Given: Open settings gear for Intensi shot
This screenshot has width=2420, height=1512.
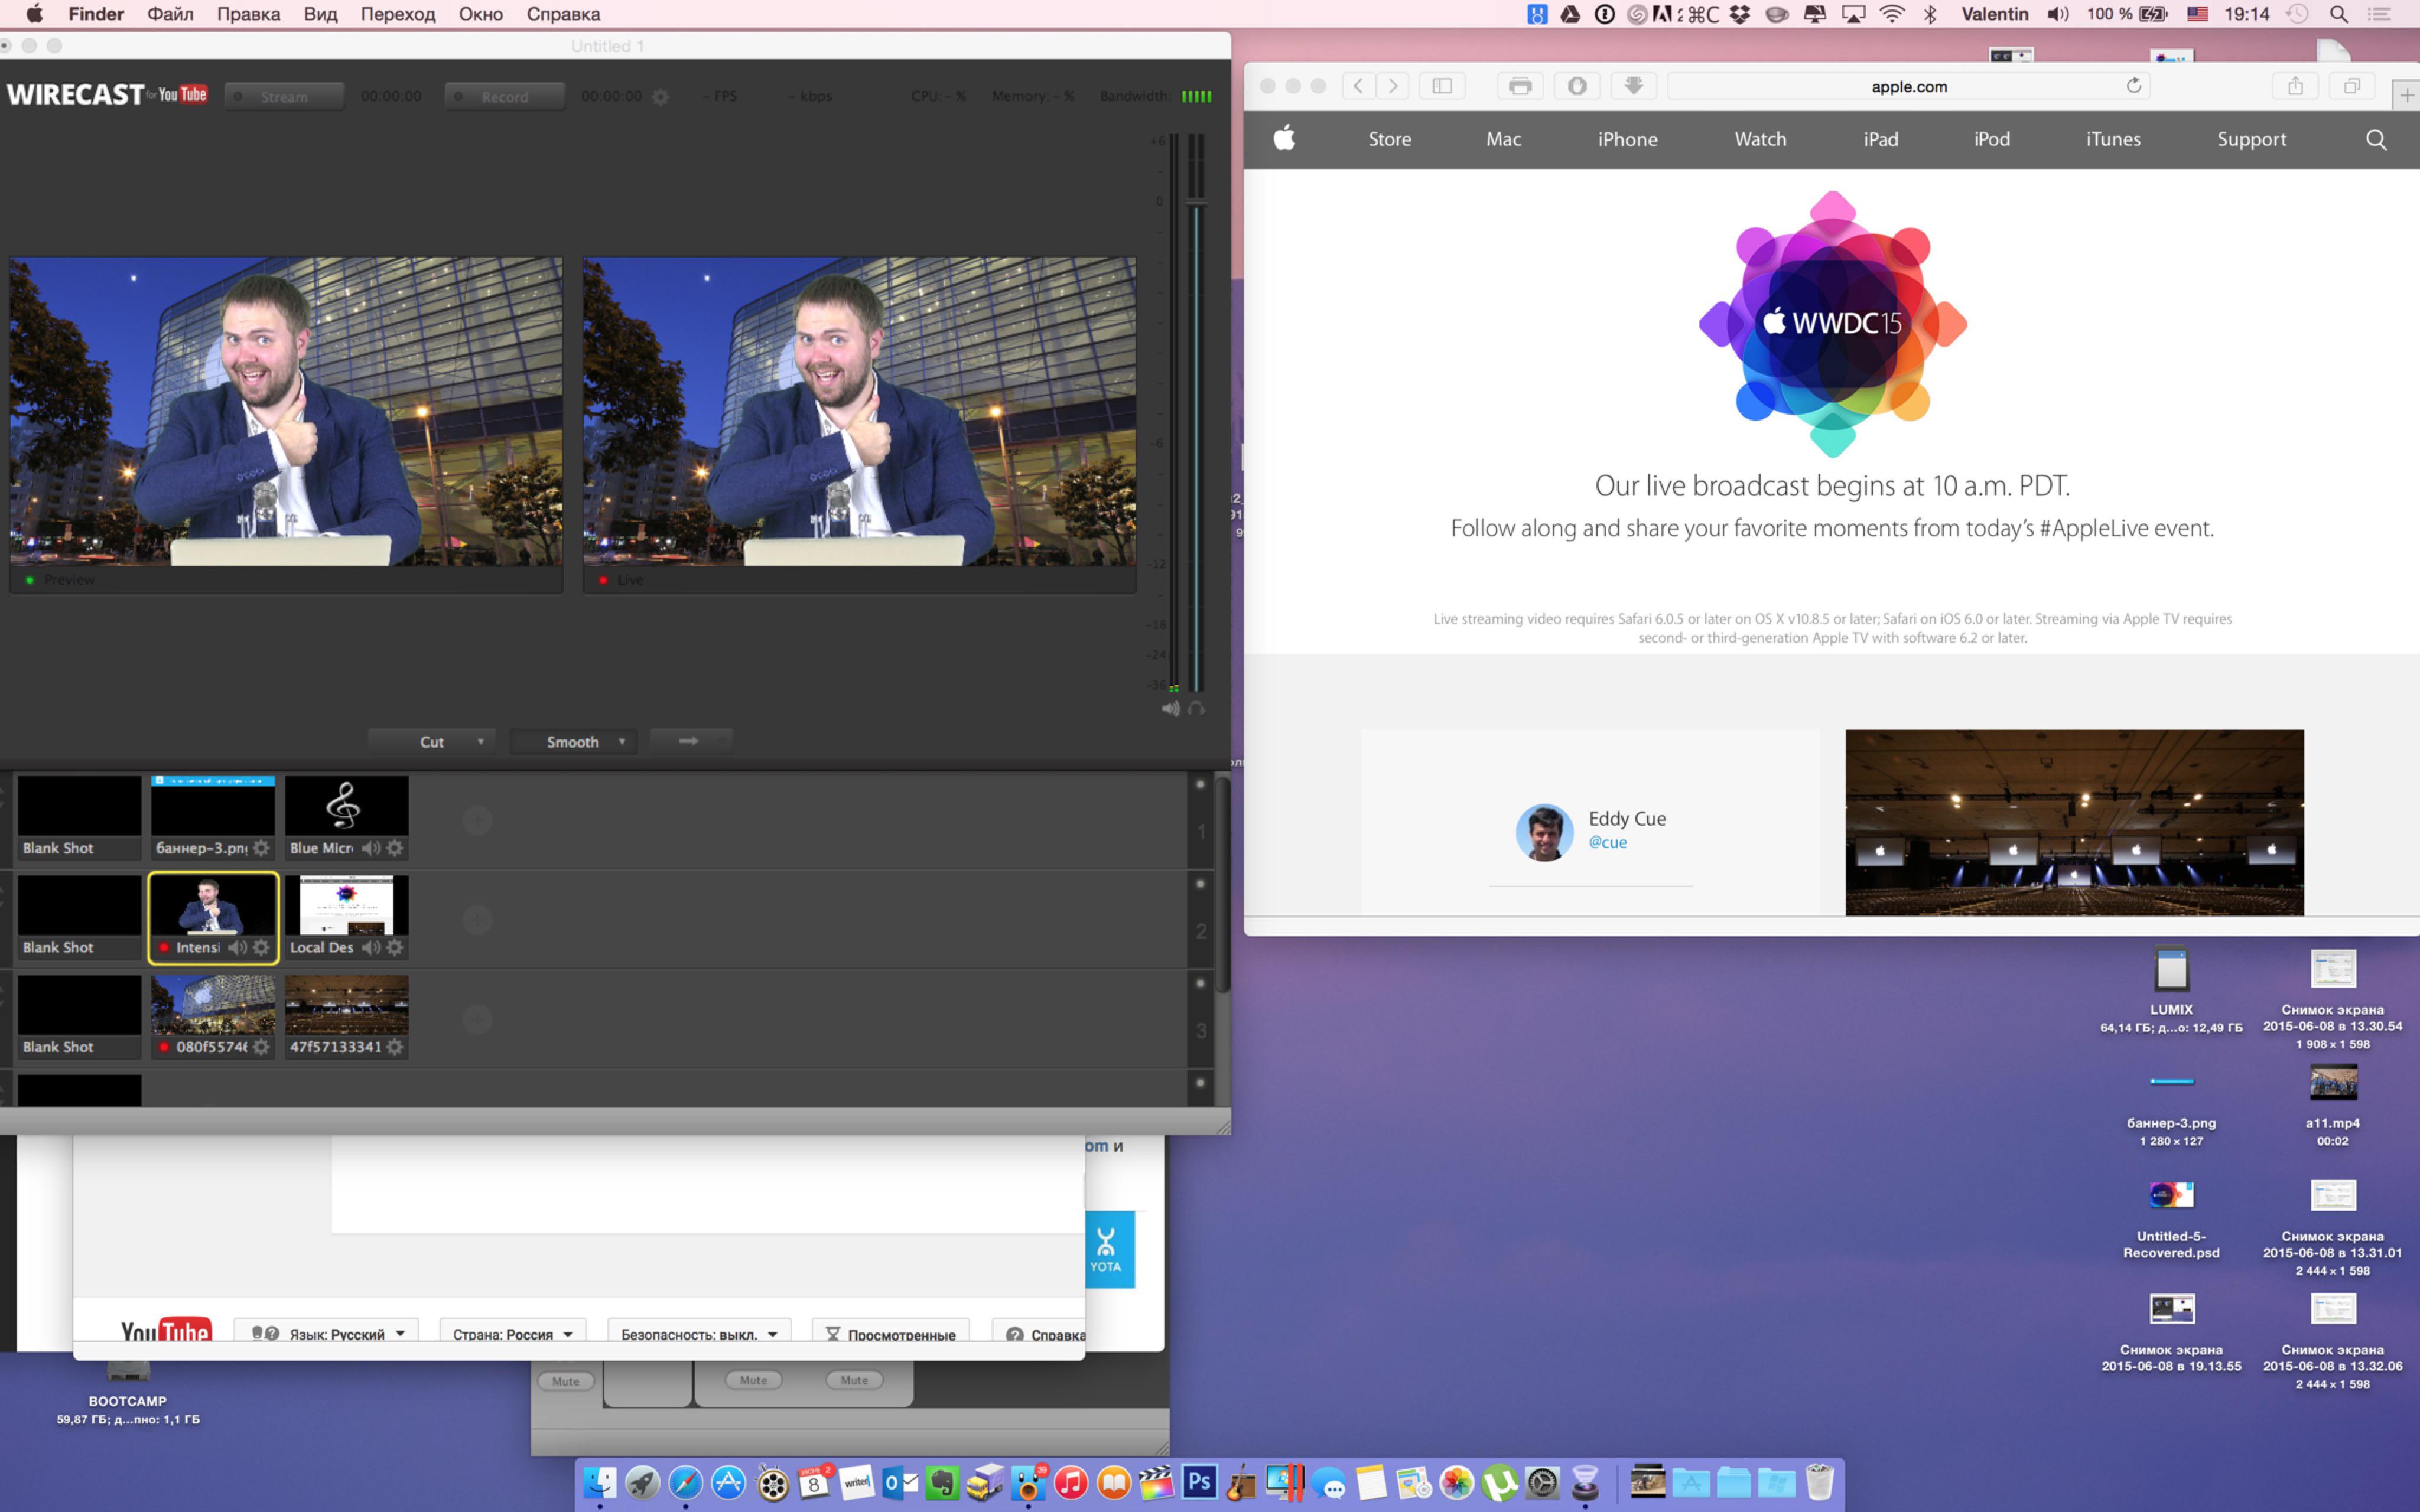Looking at the screenshot, I should coord(261,947).
